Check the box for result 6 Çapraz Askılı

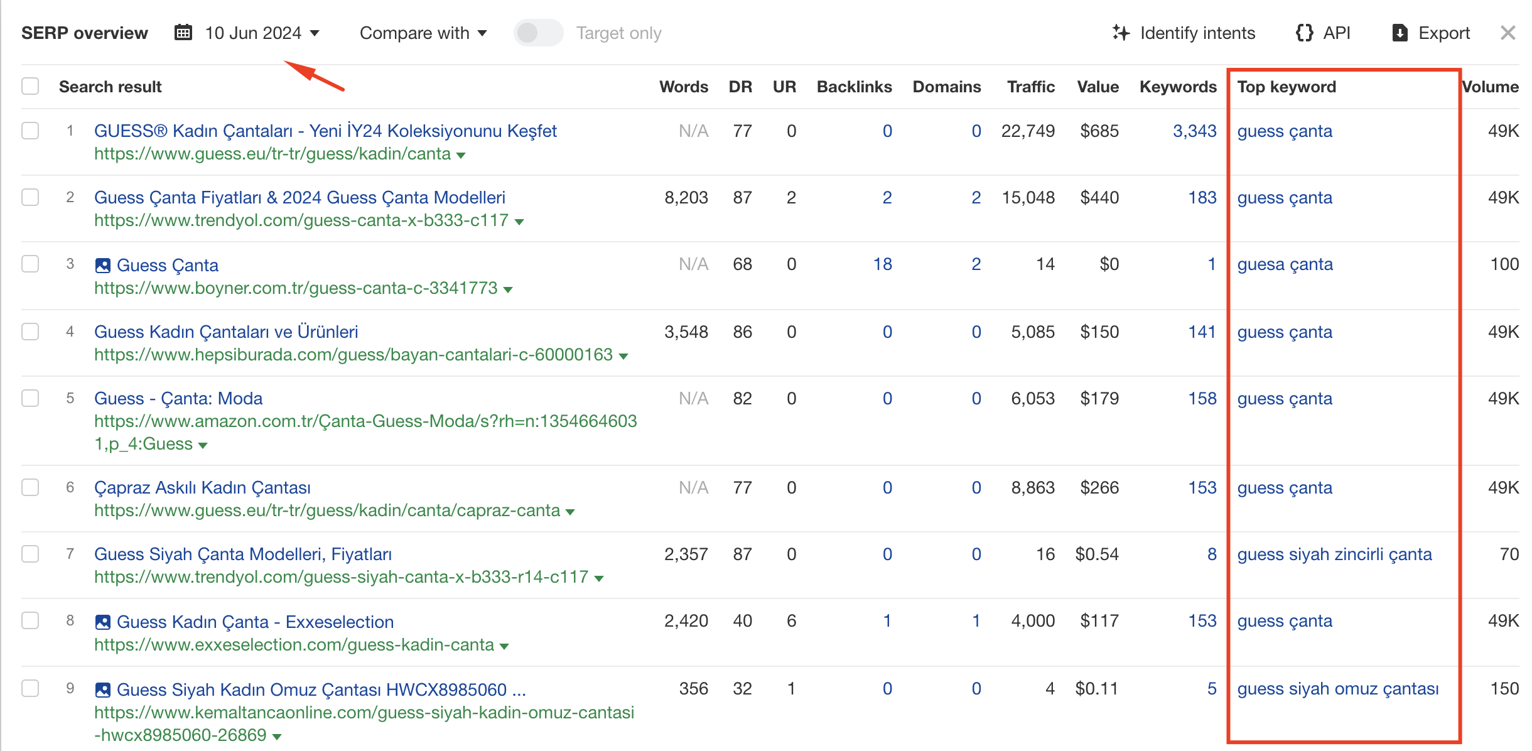click(x=30, y=487)
